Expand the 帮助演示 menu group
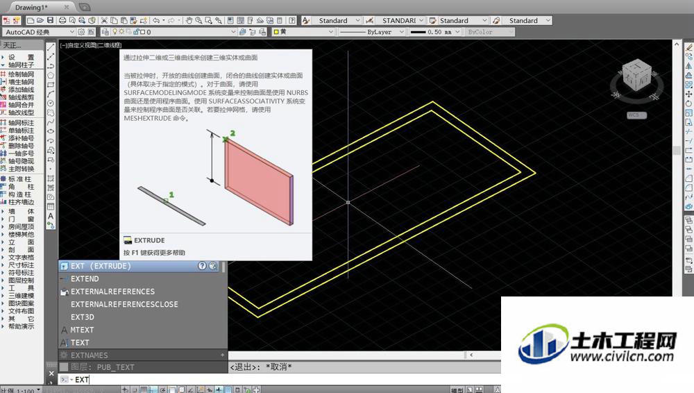This screenshot has height=393, width=694. (21, 326)
